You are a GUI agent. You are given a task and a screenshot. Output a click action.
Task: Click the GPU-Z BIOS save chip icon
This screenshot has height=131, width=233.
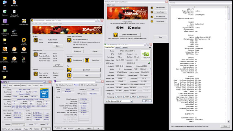[149, 63]
